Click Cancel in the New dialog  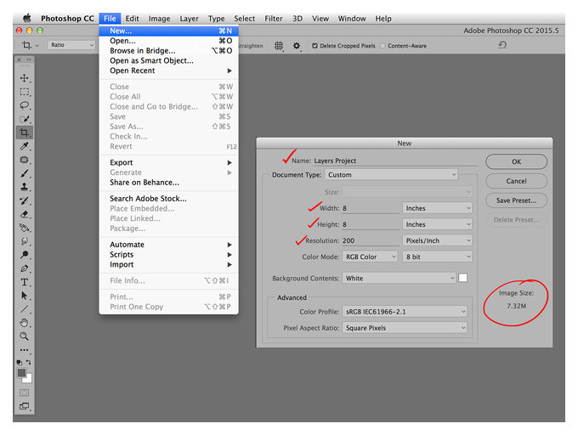tap(517, 181)
